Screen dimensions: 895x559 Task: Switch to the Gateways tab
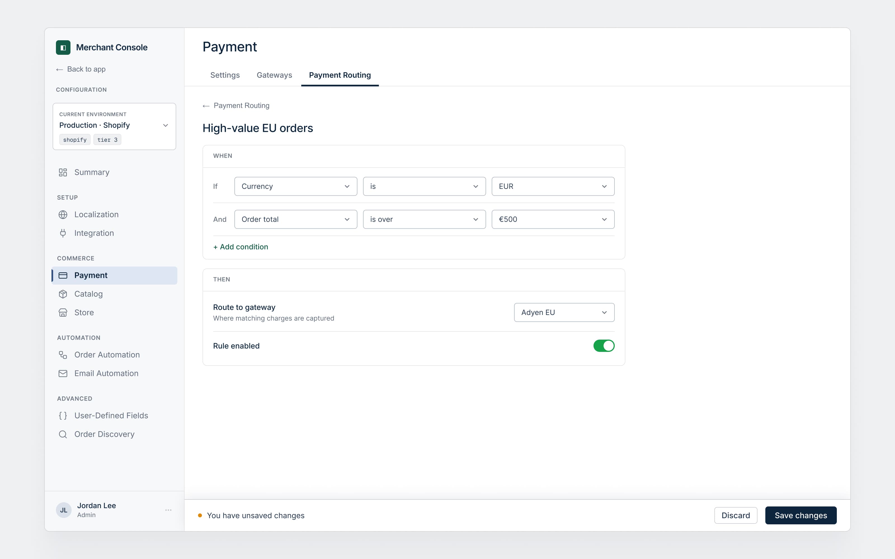(274, 75)
